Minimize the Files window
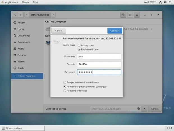The width and height of the screenshot is (174, 131). 145,15
